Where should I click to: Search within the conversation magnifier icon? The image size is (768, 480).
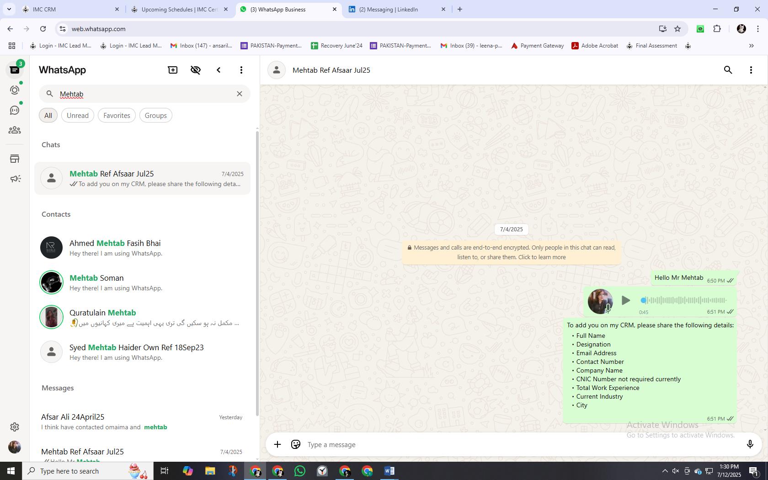click(728, 70)
